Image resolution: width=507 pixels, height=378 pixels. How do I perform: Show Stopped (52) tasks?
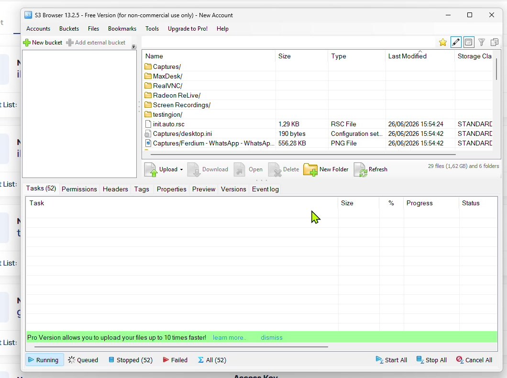coord(131,360)
